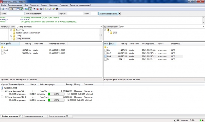Select local file 2b
The image size is (205, 122).
click(34, 53)
